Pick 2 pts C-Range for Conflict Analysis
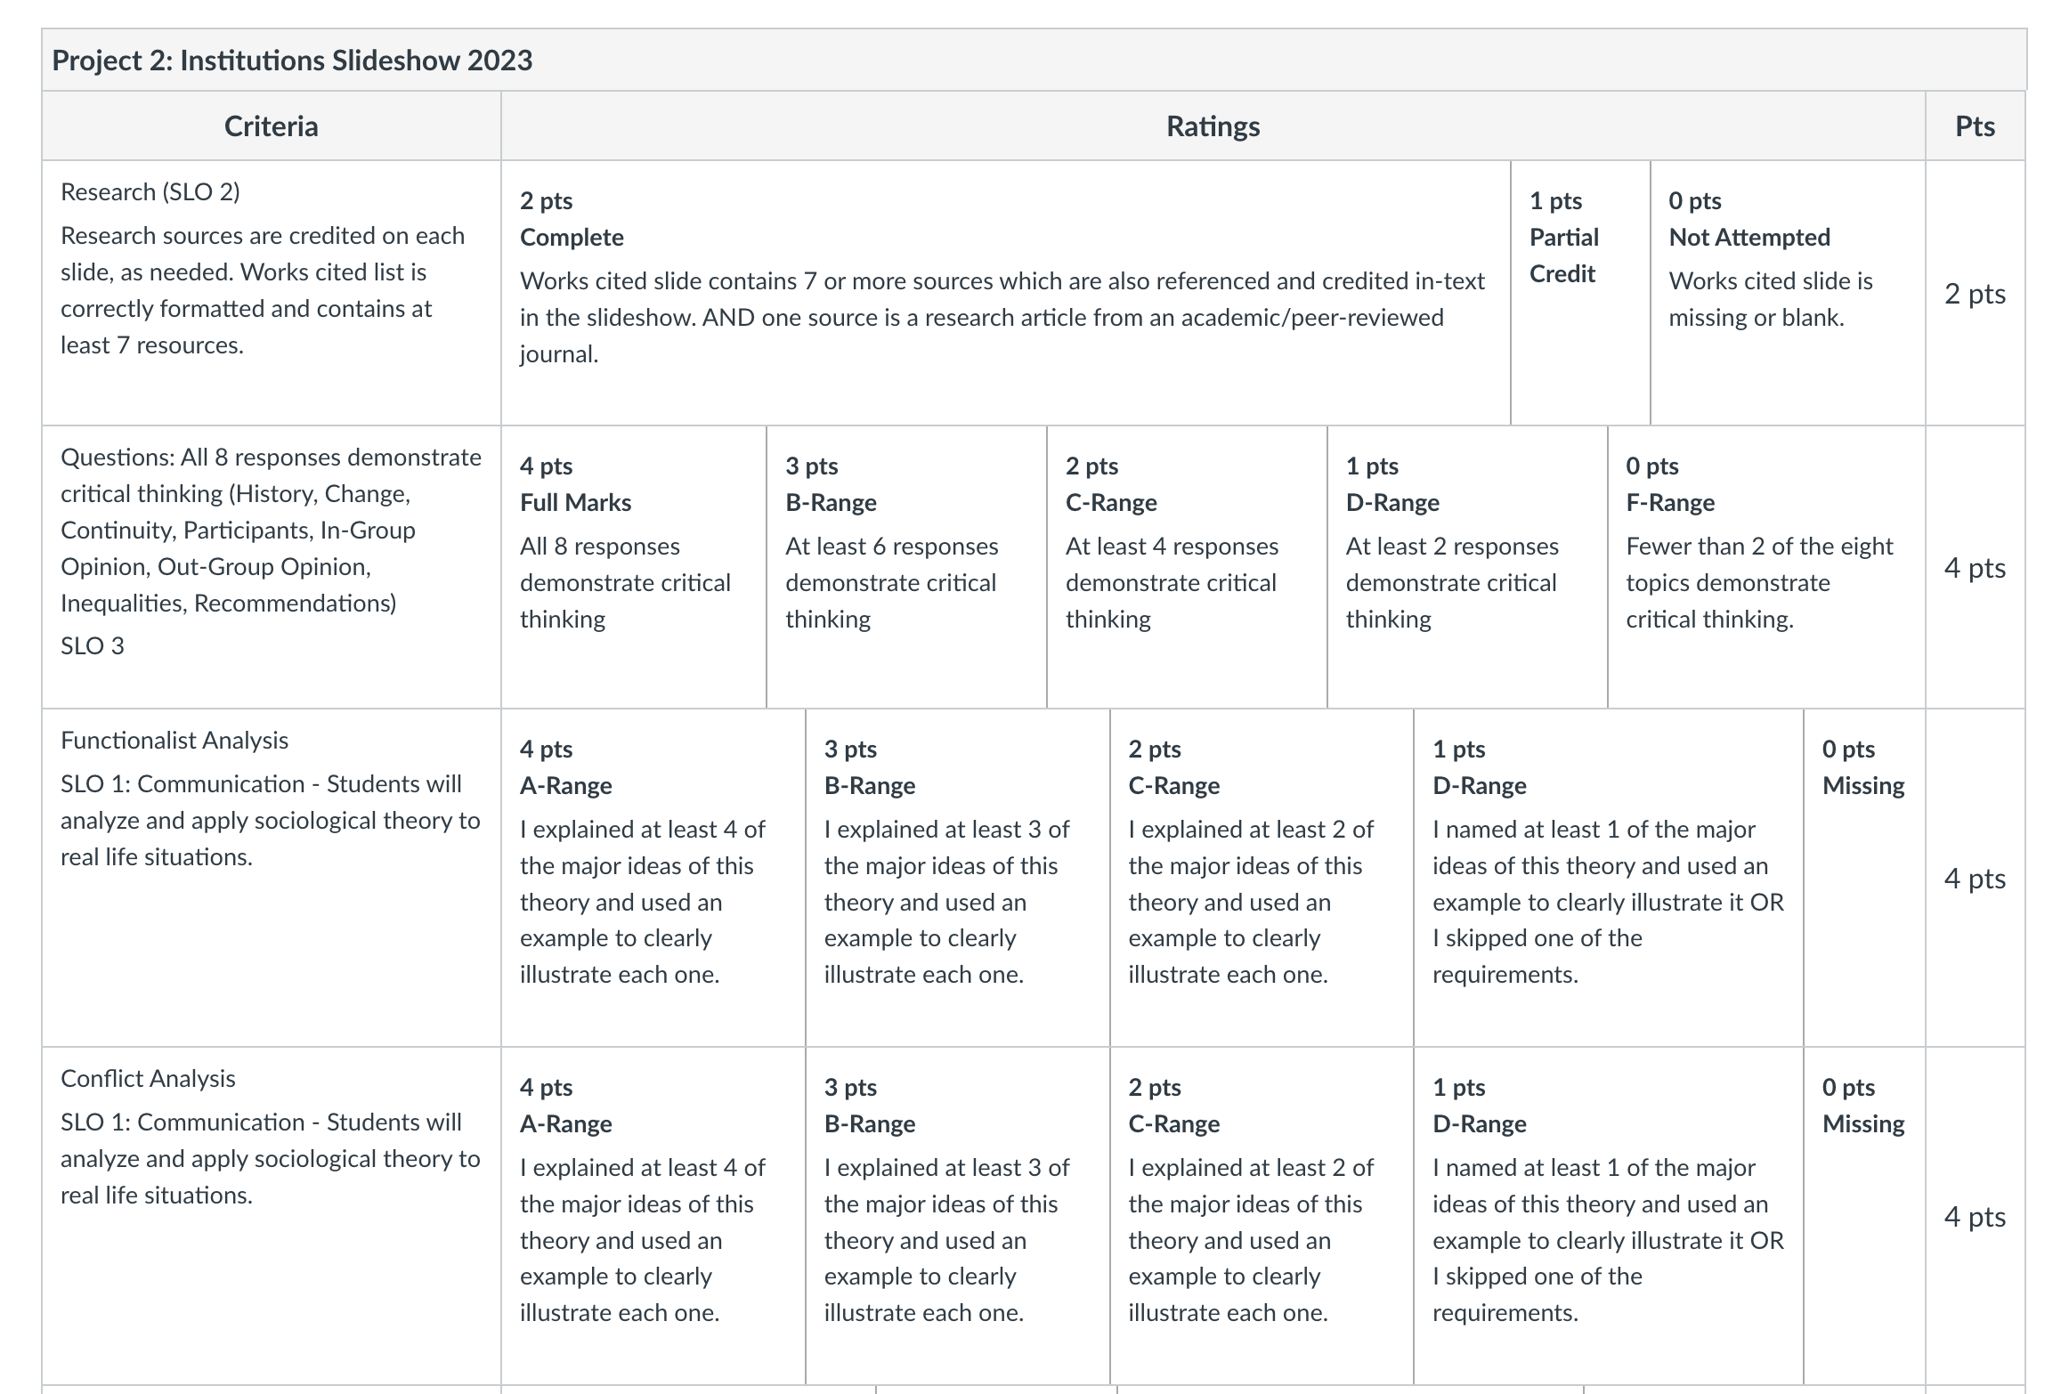2069x1394 pixels. (x=1262, y=1216)
